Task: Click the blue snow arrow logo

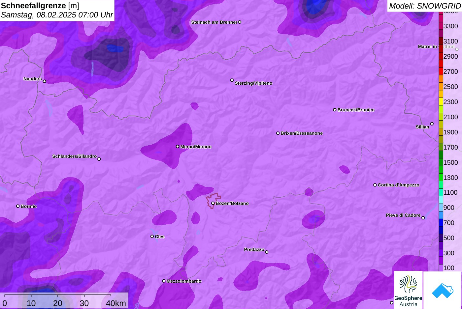Action: tap(443, 290)
